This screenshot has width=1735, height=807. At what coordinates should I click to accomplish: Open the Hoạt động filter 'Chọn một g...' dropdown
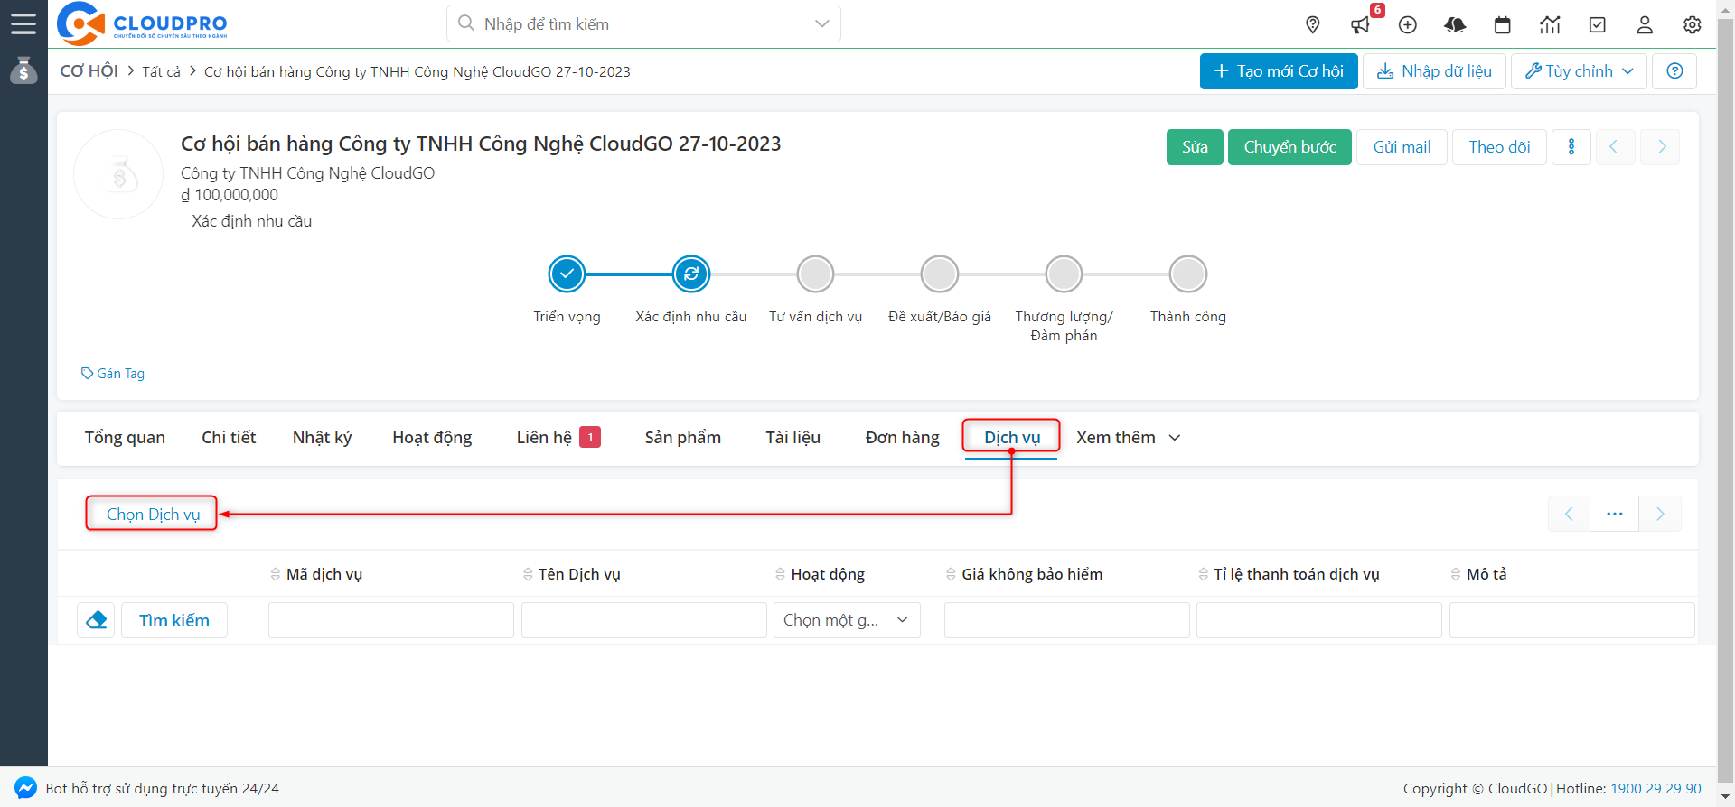pos(847,620)
